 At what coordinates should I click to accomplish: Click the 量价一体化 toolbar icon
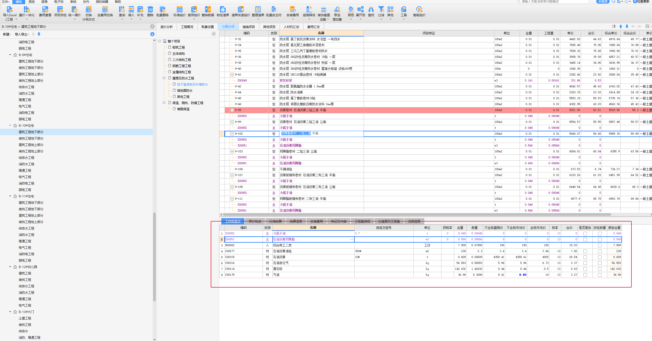[26, 10]
